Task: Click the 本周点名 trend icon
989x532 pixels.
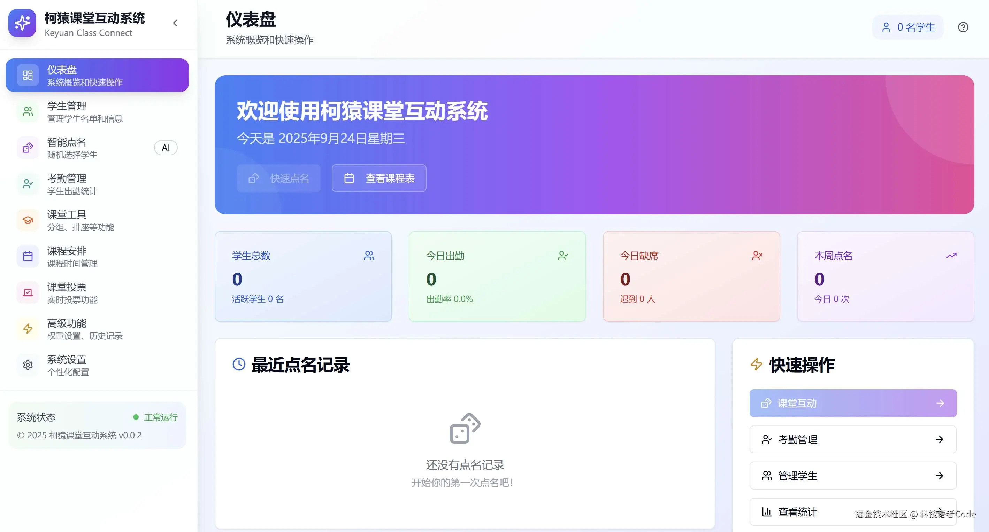Action: (951, 256)
